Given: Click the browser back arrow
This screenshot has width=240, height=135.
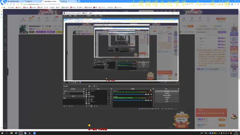Looking at the screenshot, I should [8, 4].
